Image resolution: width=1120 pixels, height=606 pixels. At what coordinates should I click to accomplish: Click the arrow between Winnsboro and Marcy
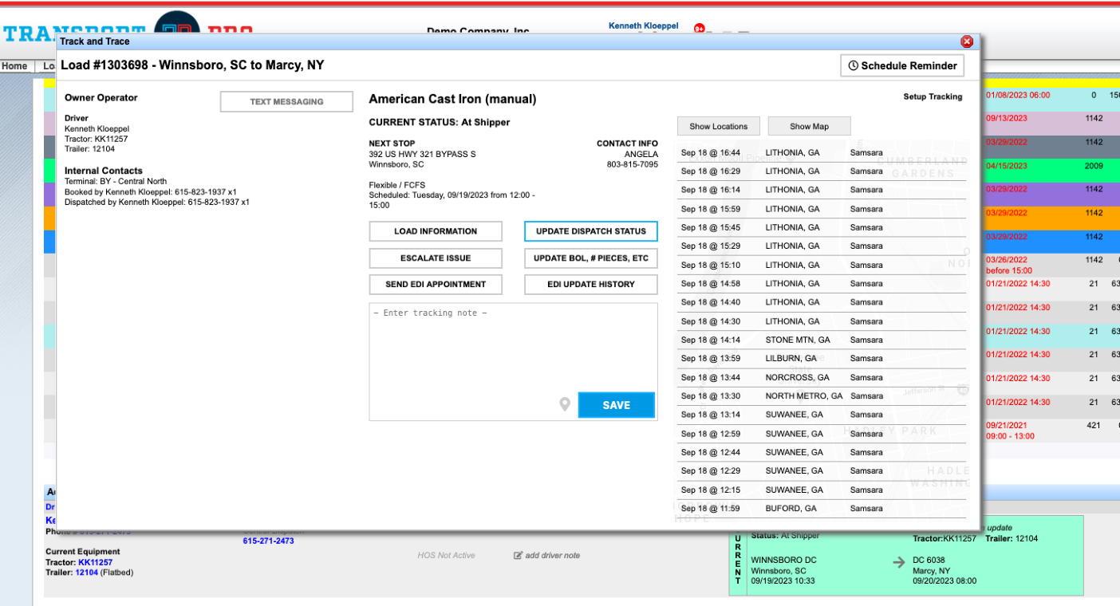pos(899,562)
